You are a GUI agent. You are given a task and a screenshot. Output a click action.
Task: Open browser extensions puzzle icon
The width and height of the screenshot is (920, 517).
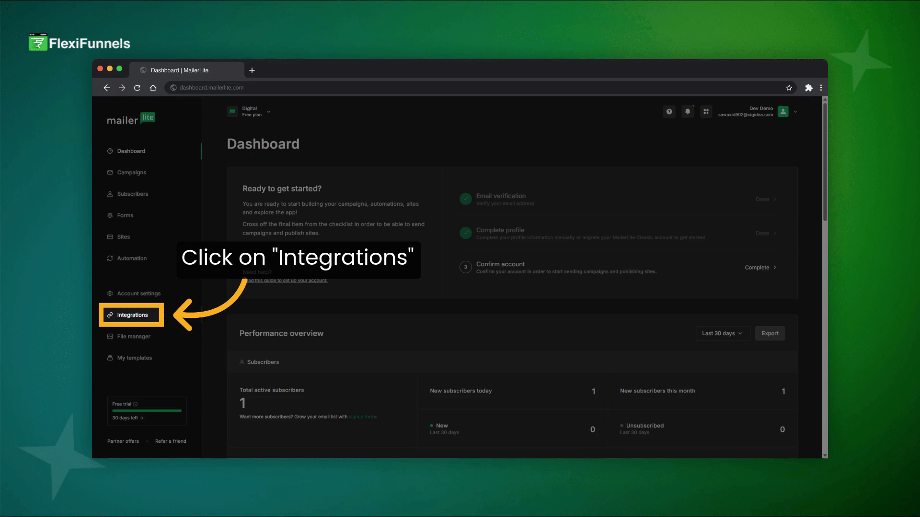point(809,88)
